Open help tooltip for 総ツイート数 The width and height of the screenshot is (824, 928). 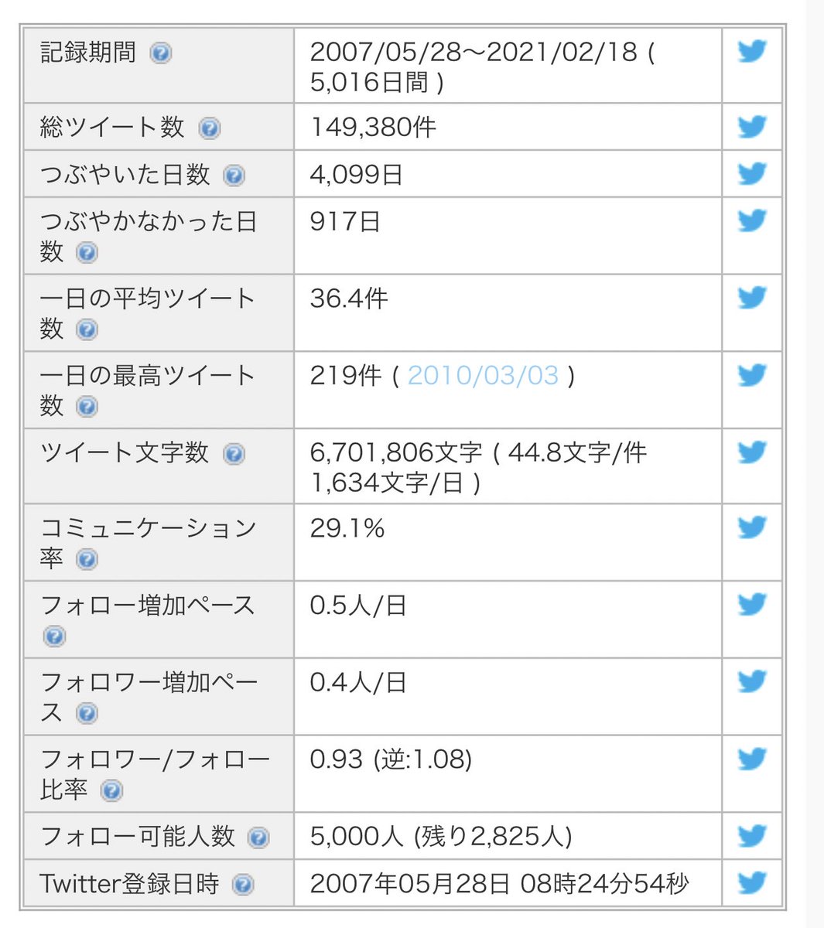[209, 128]
